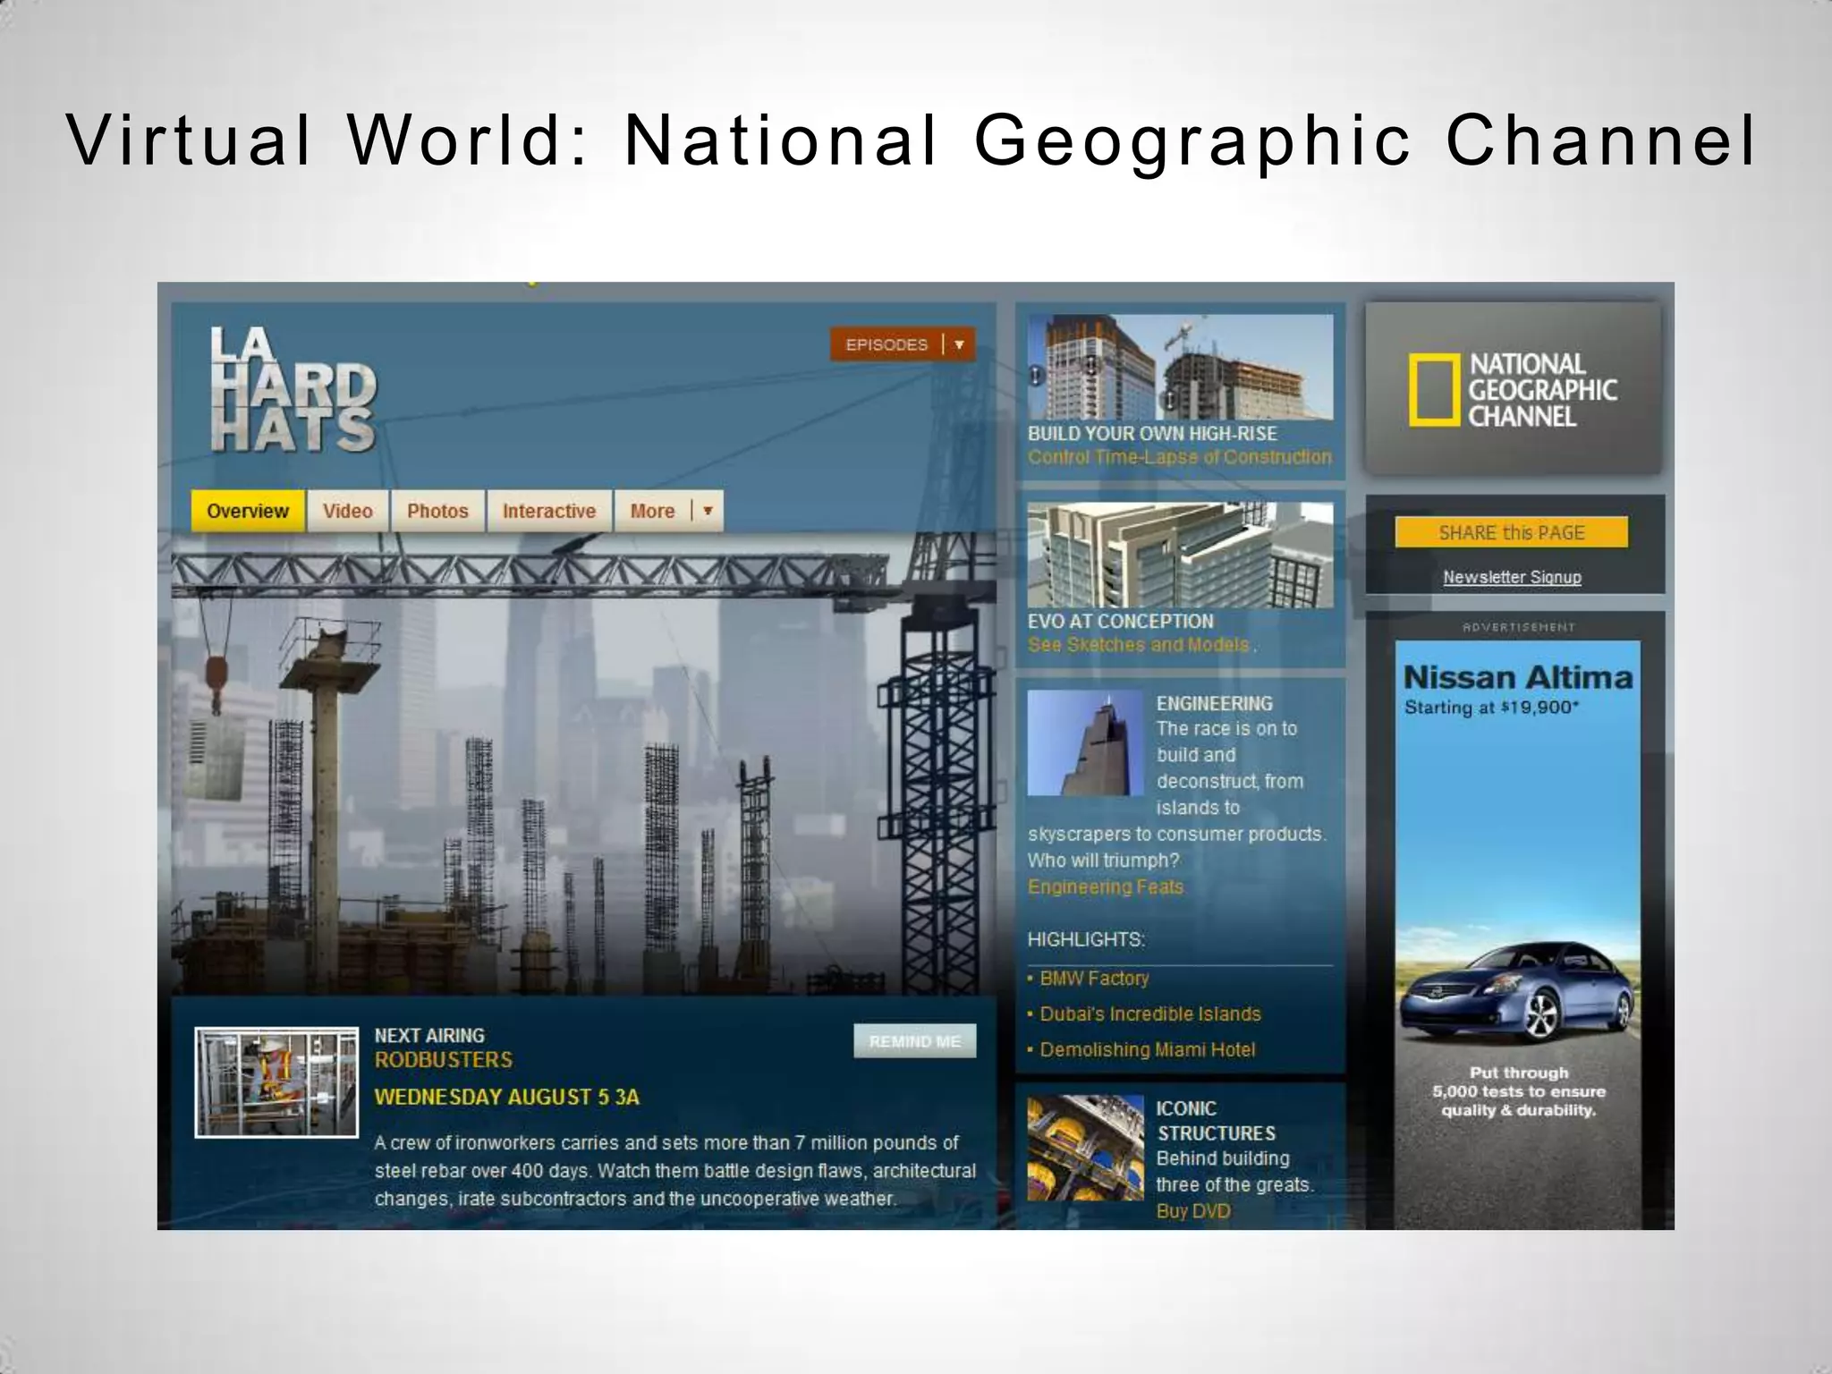Click the Dubai's Incredible Islands link

(x=1149, y=1014)
